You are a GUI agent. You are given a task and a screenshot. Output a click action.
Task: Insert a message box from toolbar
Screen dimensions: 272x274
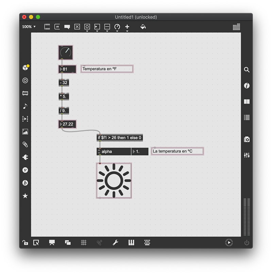pos(57,27)
